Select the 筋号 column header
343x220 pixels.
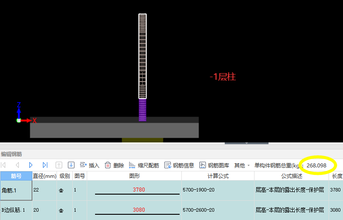pos(16,176)
